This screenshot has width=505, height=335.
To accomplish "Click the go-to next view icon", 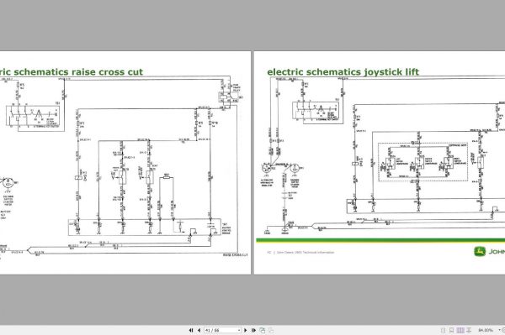I will pos(271,330).
